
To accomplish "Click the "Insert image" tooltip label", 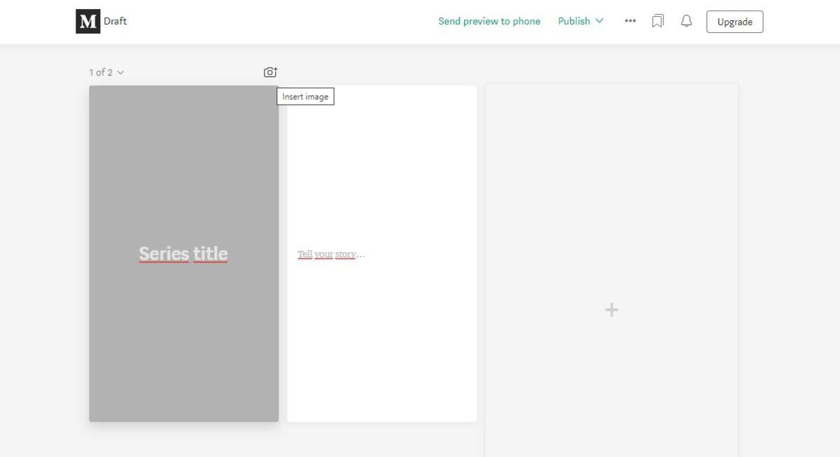I will (305, 96).
